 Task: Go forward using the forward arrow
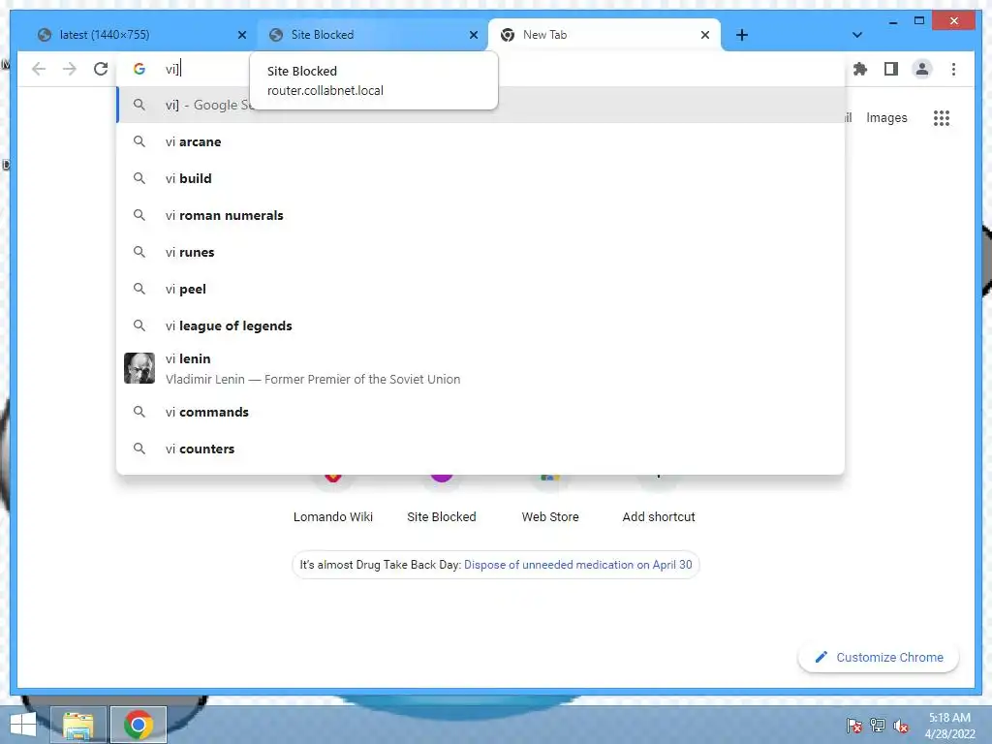pos(70,69)
